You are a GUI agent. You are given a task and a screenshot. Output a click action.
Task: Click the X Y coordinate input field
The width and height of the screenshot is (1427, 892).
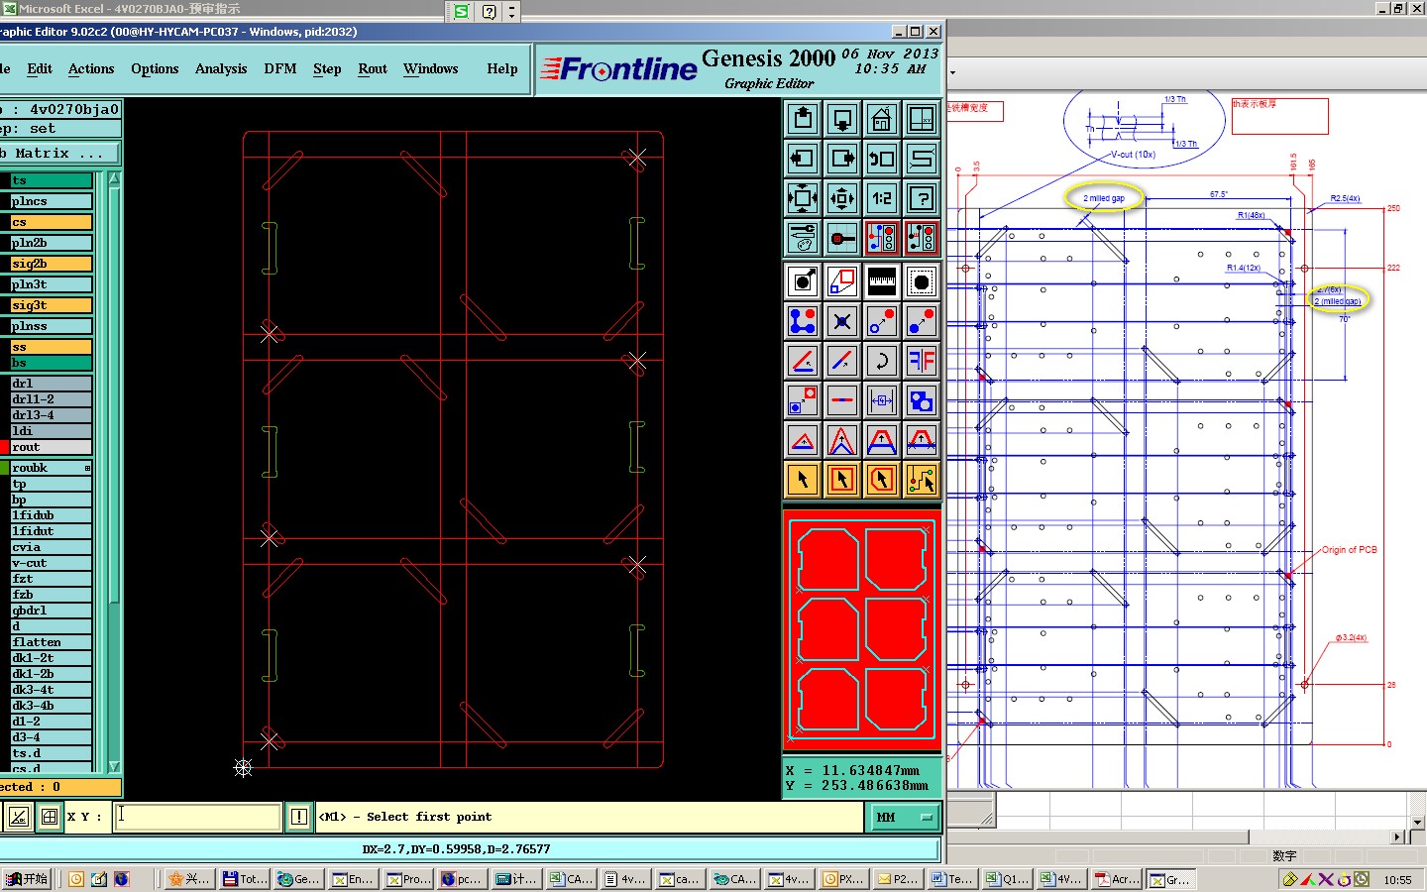tap(197, 817)
